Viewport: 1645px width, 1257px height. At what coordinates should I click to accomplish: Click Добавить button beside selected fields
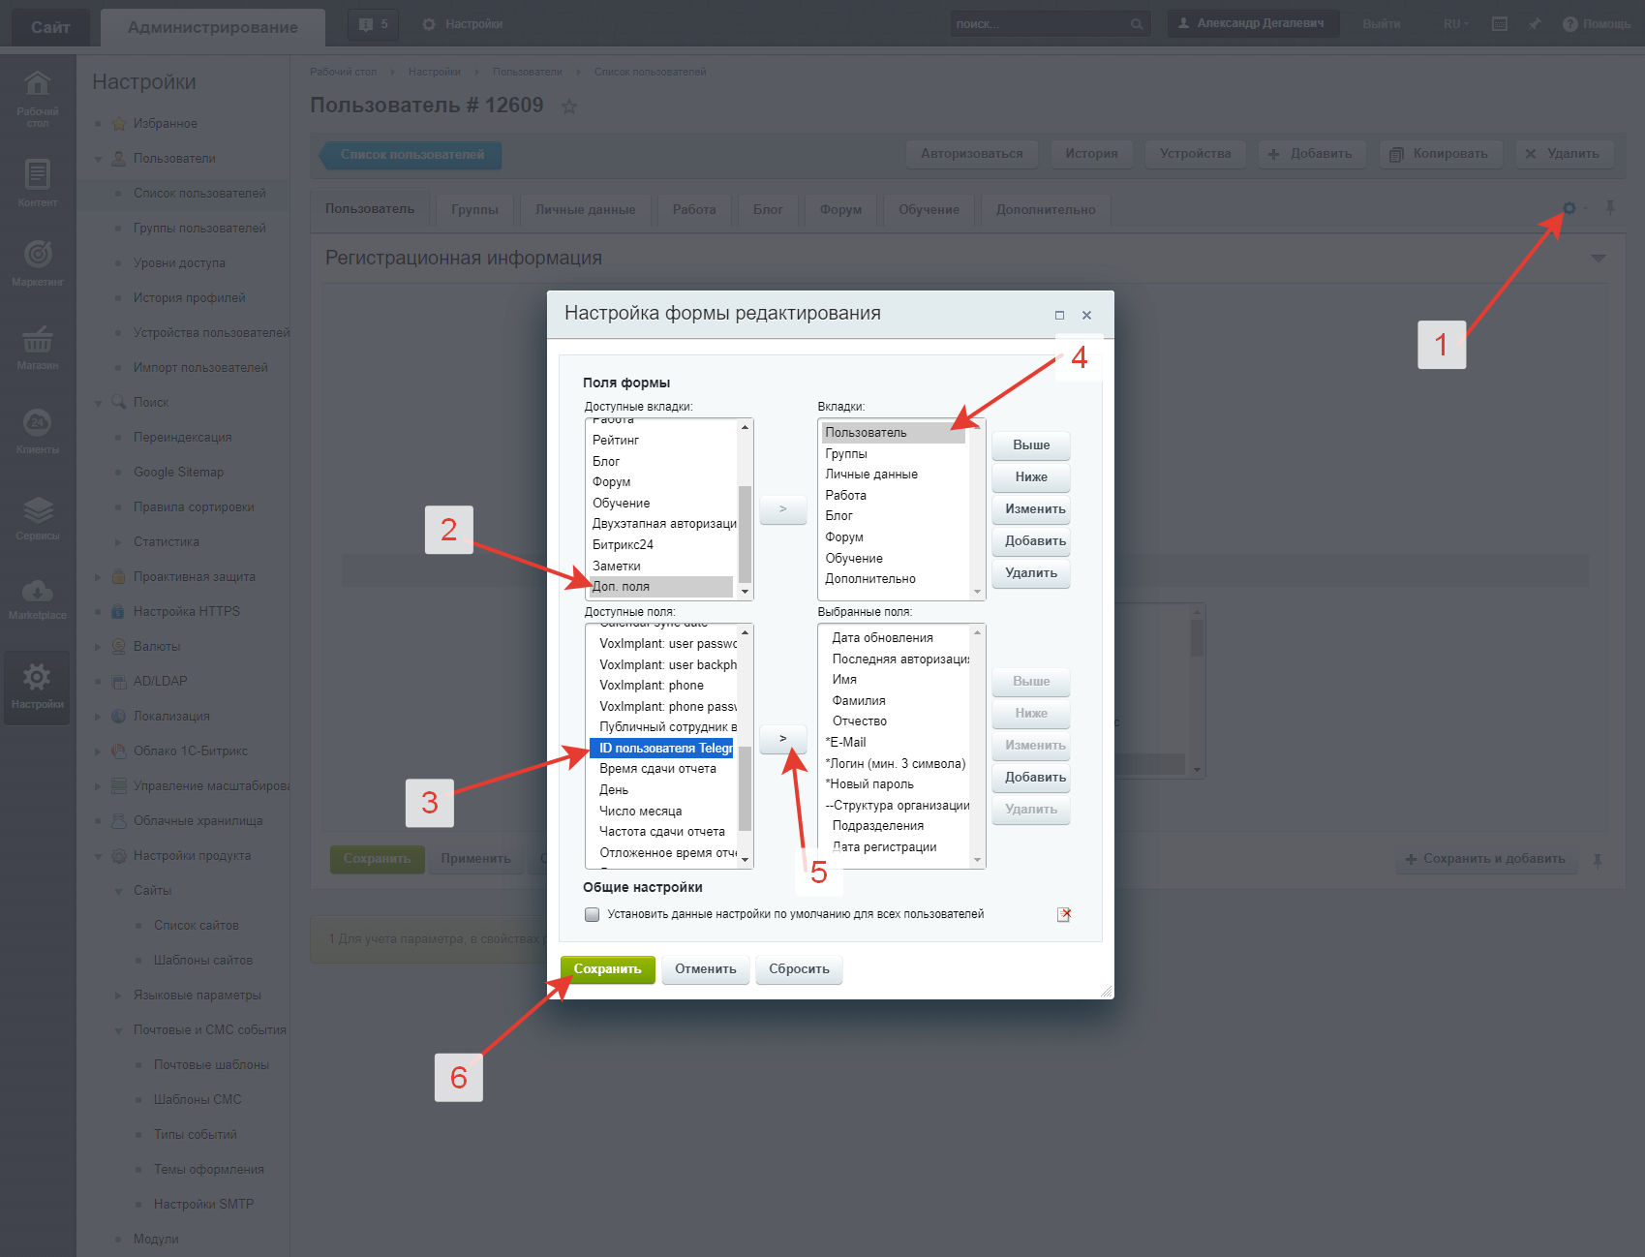tap(1031, 778)
